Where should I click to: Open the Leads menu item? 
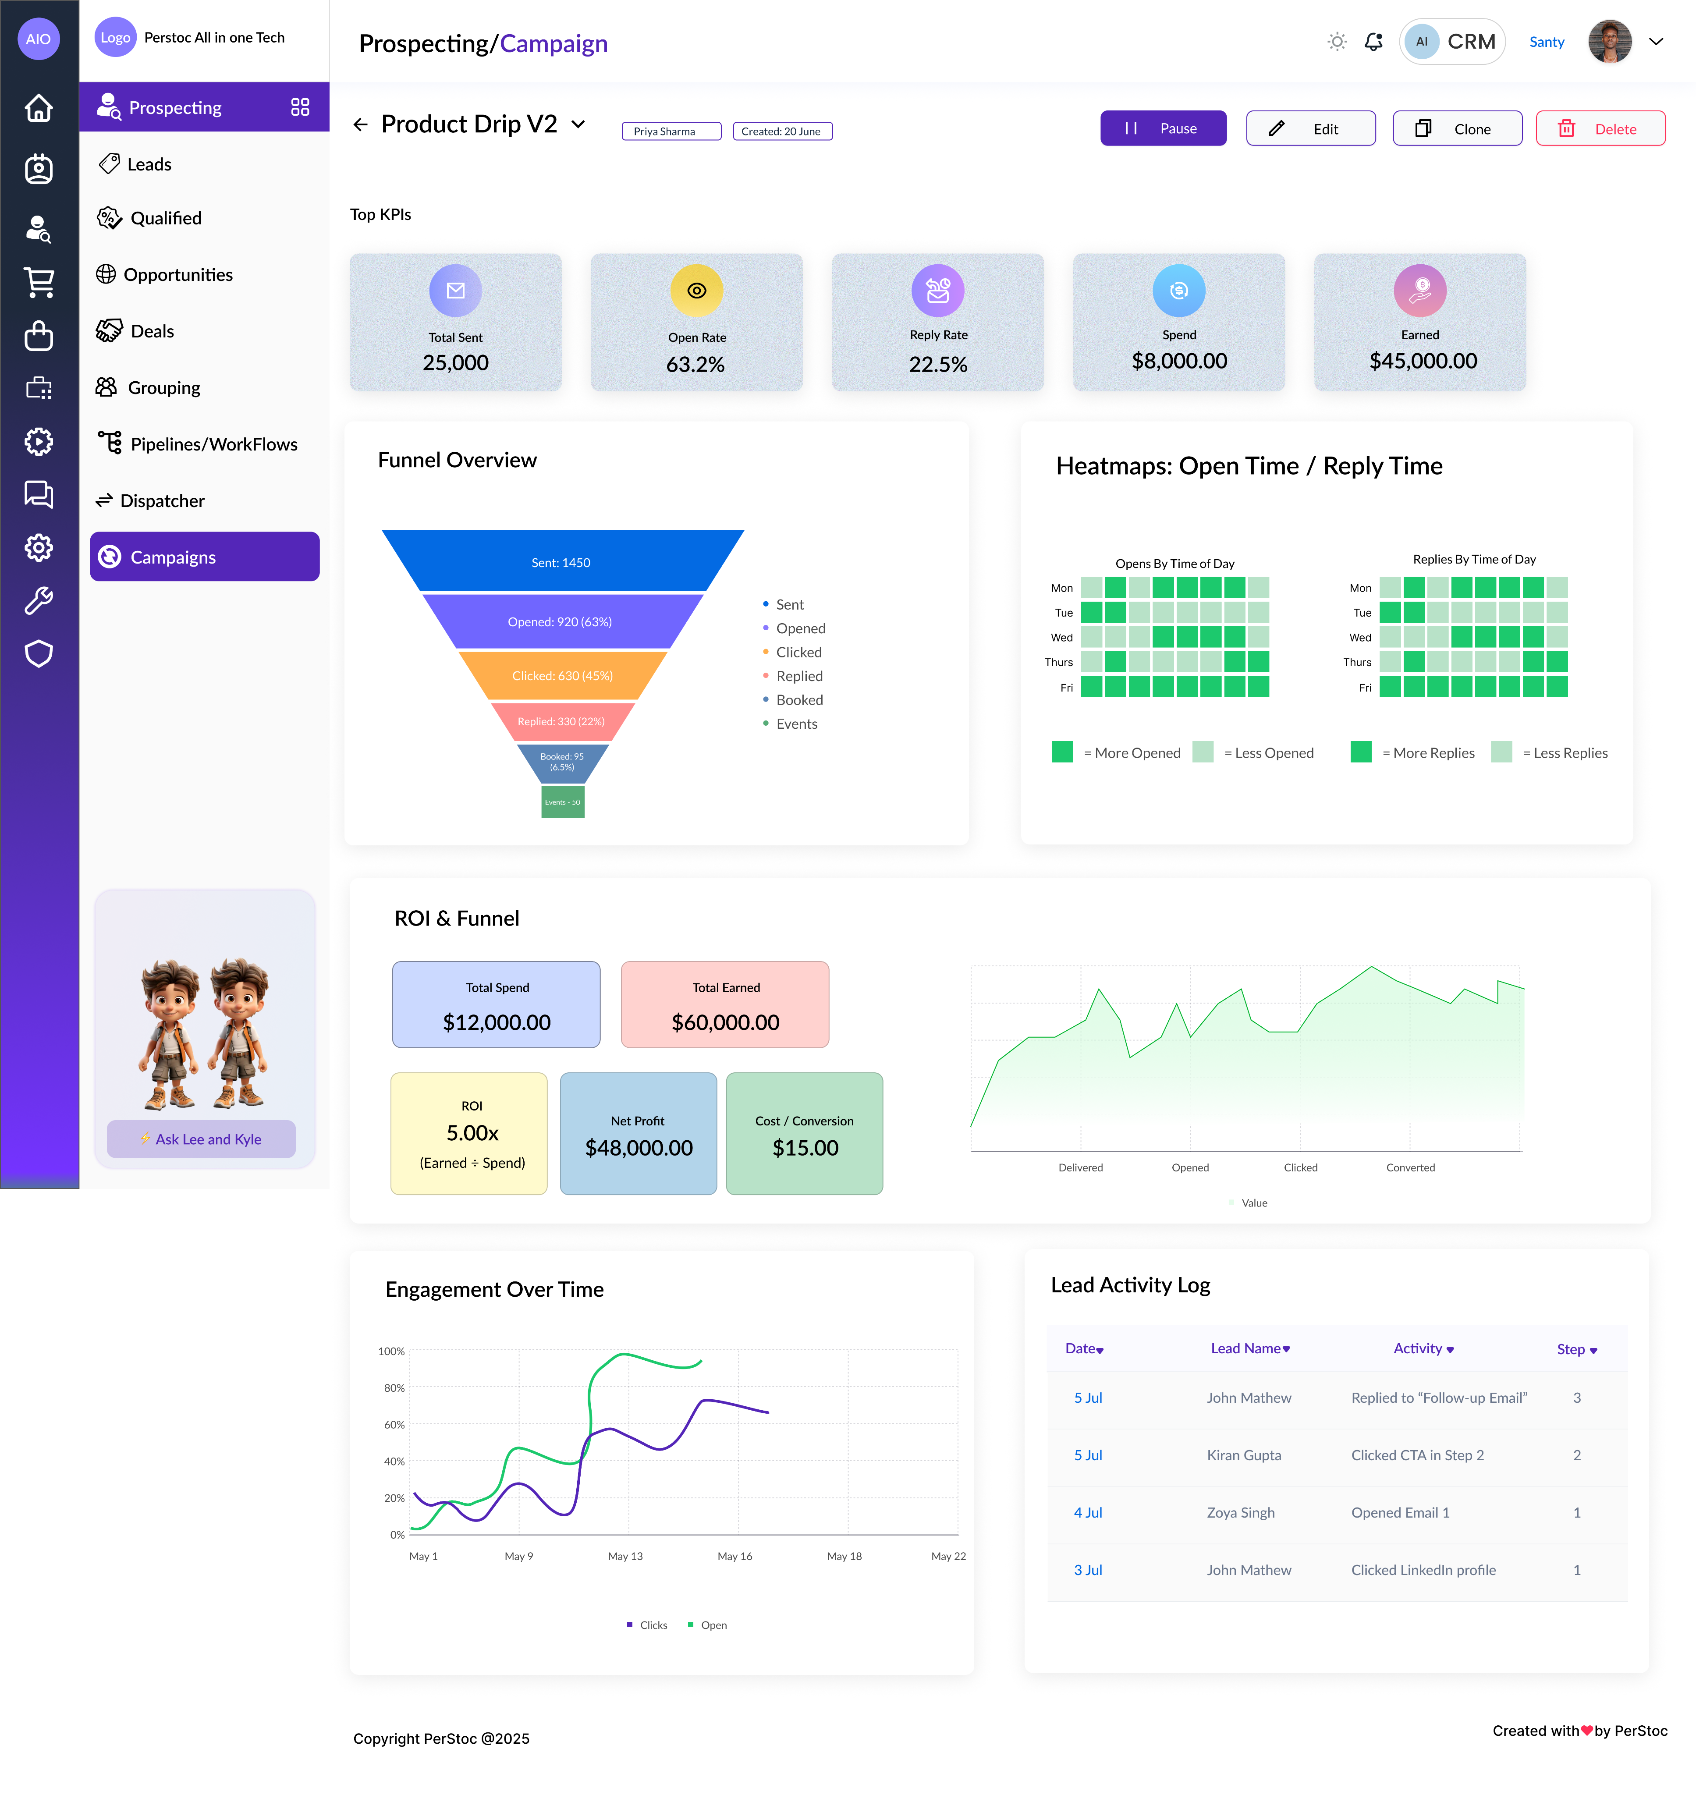point(149,164)
